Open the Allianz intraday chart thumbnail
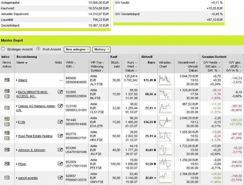The width and height of the screenshot is (244, 185). [165, 80]
